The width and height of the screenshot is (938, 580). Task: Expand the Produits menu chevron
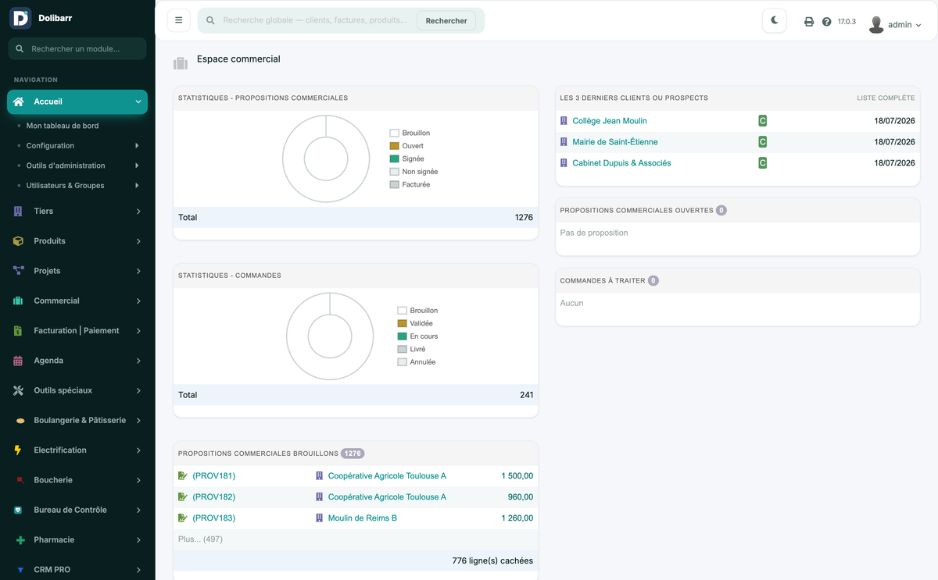(138, 241)
